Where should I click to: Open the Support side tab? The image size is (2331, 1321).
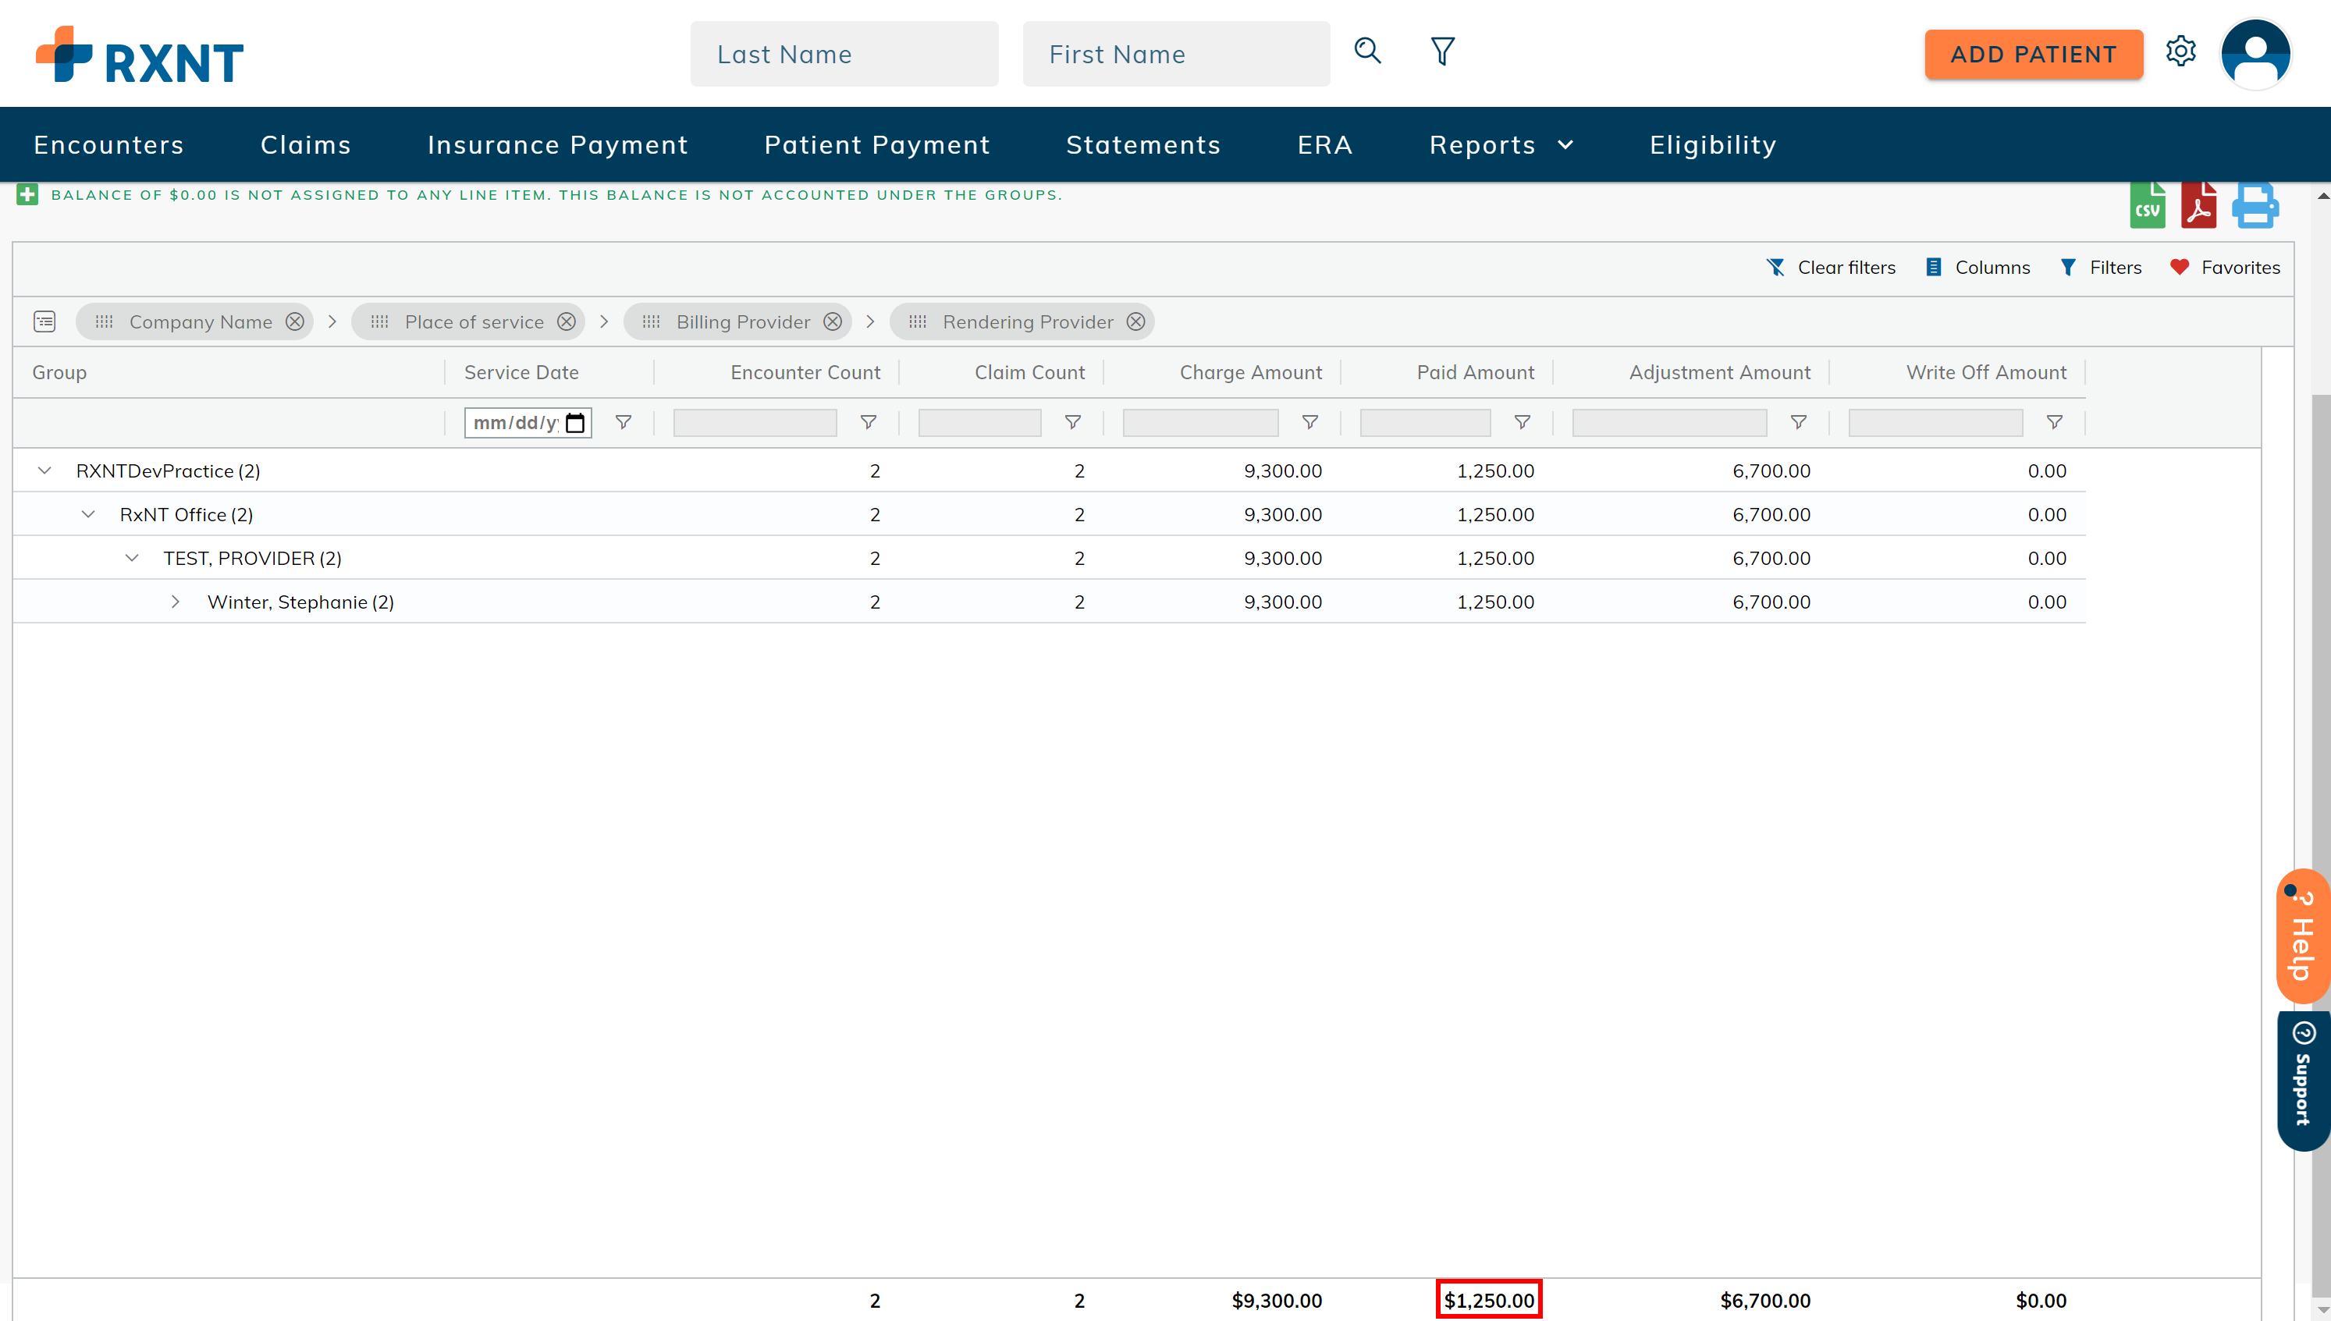pos(2303,1080)
